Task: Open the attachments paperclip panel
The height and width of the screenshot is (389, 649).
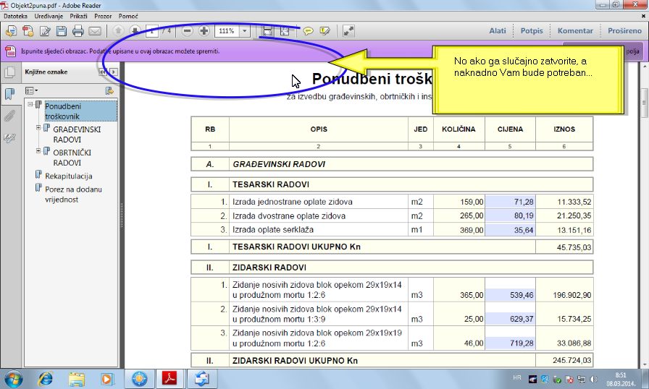Action: coord(9,116)
